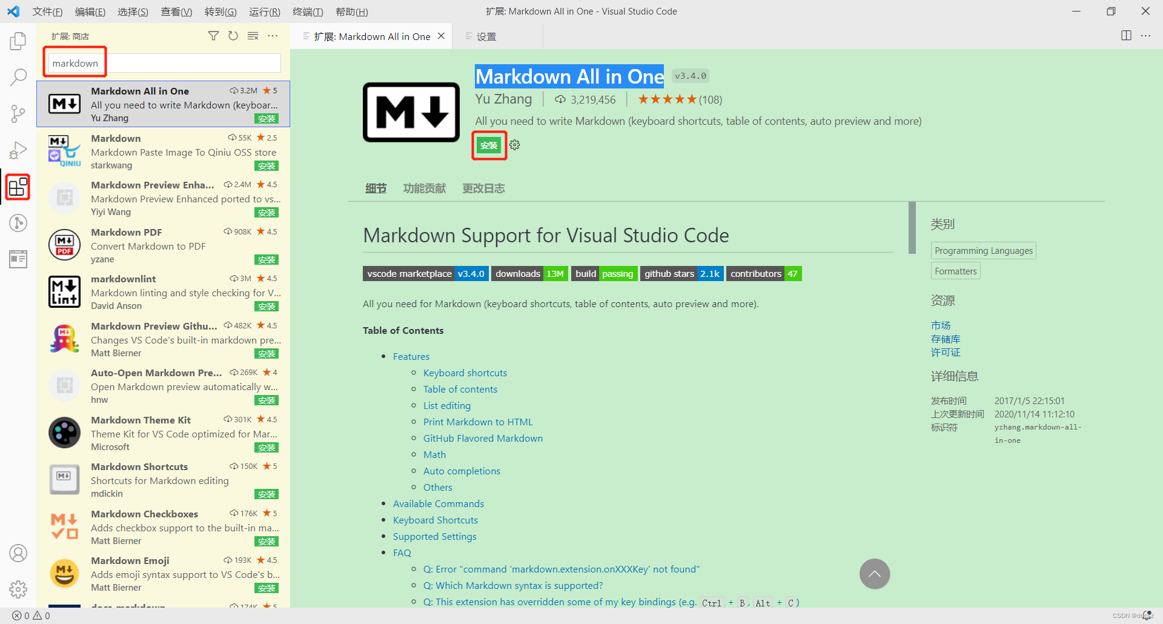The width and height of the screenshot is (1163, 624).
Task: Install Markdown All in One via green button
Action: tap(489, 145)
